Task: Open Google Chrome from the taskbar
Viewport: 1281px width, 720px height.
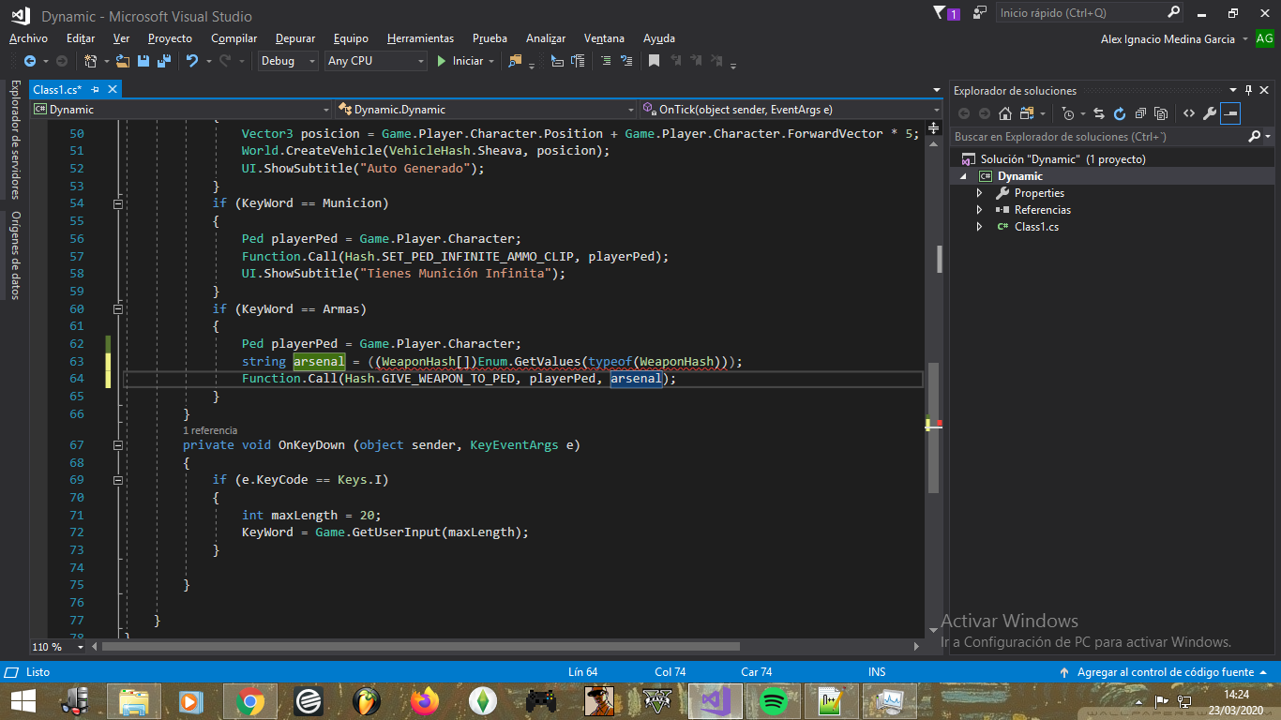Action: pyautogui.click(x=249, y=700)
